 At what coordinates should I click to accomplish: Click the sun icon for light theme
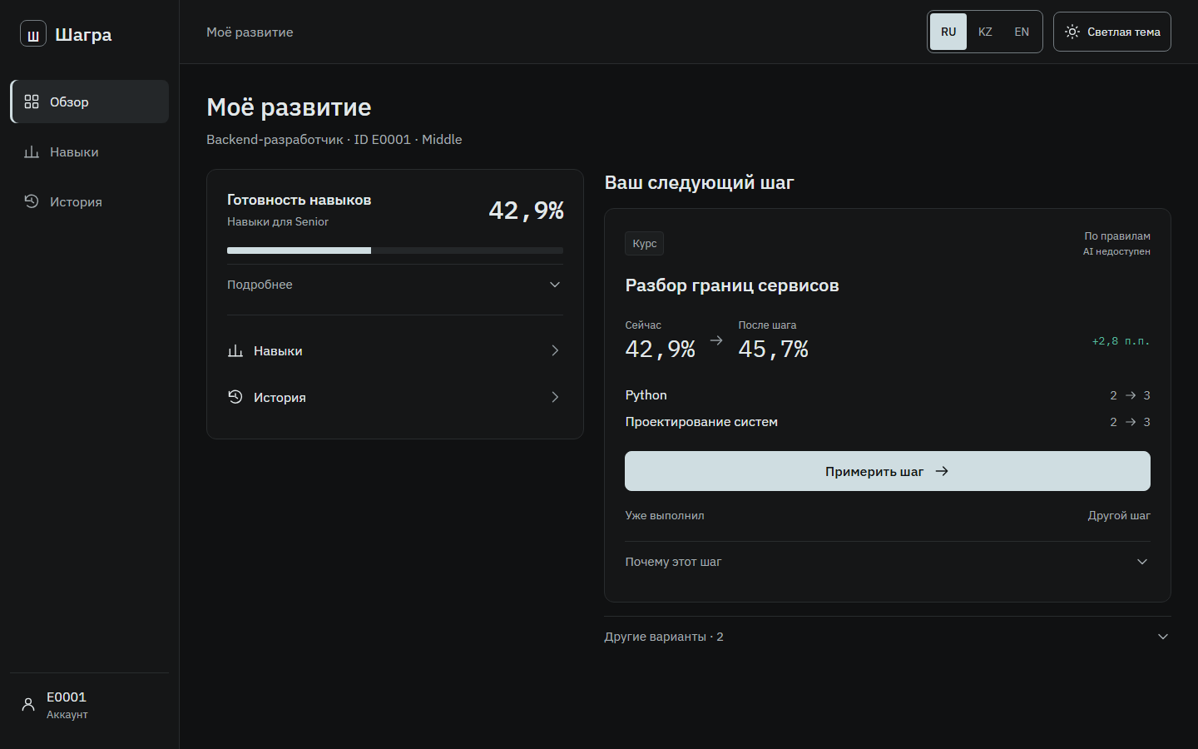coord(1072,32)
